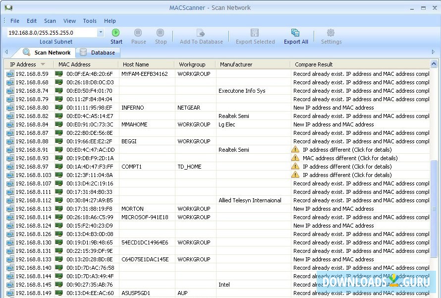Select the row with host INFERNO

point(133,108)
